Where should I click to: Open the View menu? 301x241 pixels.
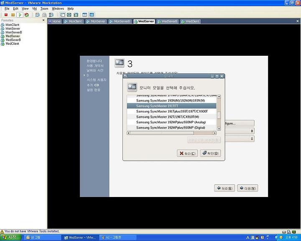click(x=25, y=8)
